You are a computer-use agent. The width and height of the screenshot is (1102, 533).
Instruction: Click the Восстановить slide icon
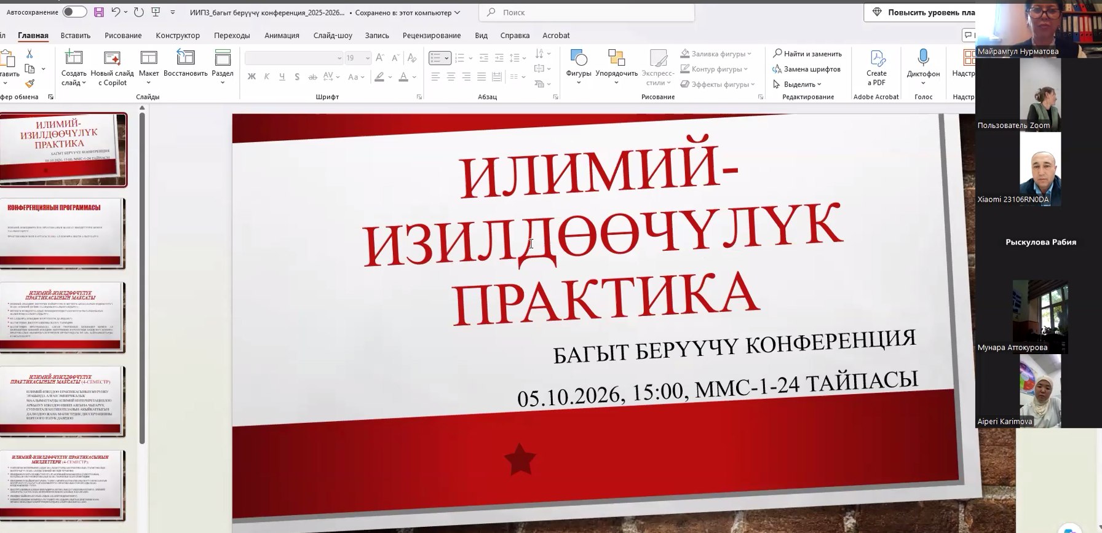click(x=185, y=58)
